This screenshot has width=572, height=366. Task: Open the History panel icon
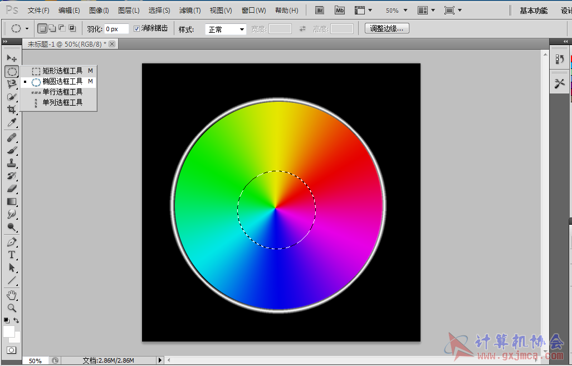(x=560, y=59)
